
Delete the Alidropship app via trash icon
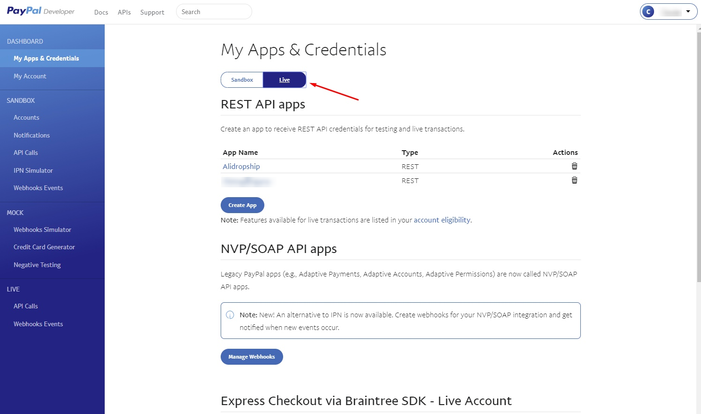(574, 166)
